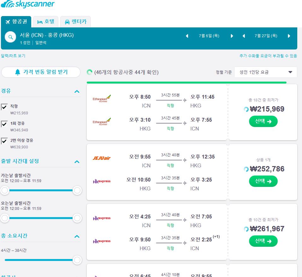Switch to the 렌터카 tab
Image resolution: width=302 pixels, height=277 pixels.
coord(76,22)
